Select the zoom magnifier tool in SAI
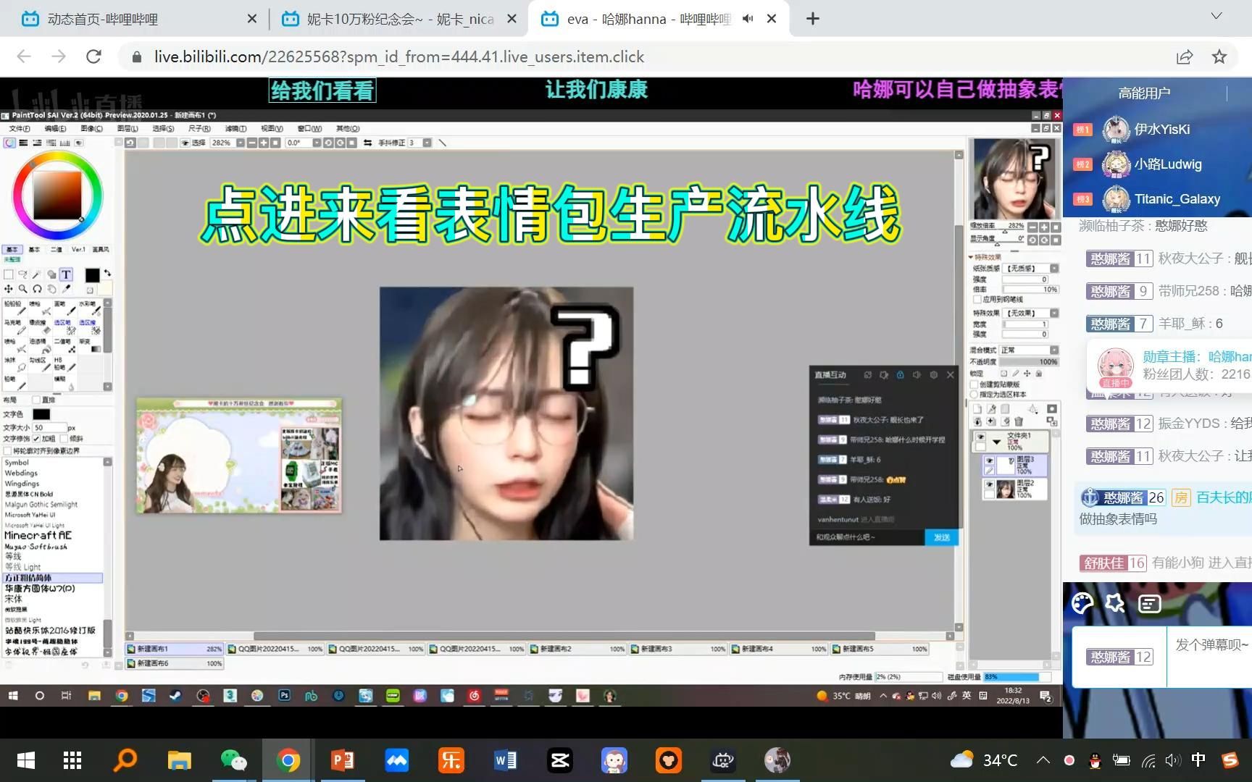 (22, 289)
